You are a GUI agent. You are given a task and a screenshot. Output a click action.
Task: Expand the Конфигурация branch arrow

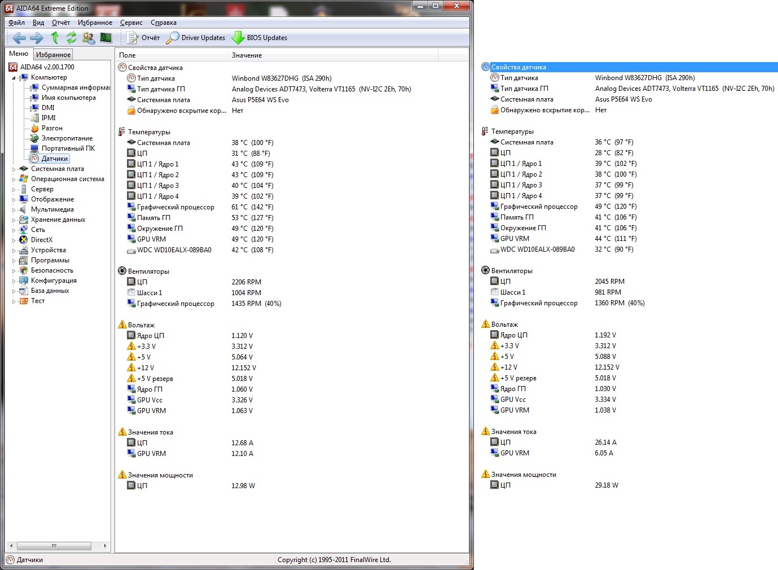click(x=14, y=280)
